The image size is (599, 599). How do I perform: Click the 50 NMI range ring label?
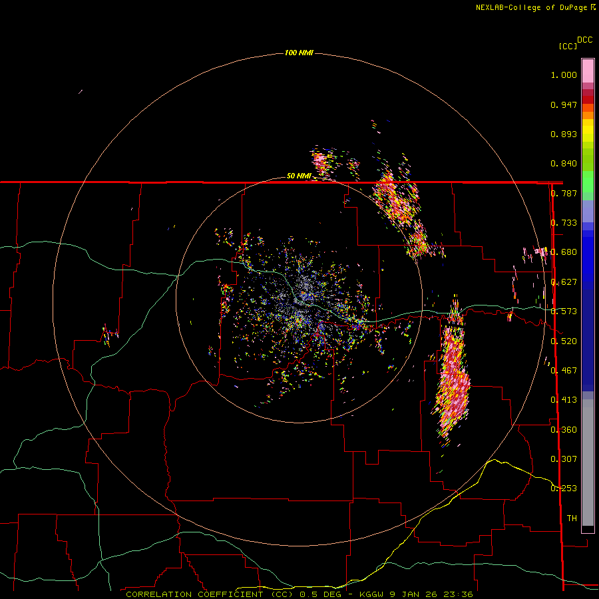(x=299, y=176)
